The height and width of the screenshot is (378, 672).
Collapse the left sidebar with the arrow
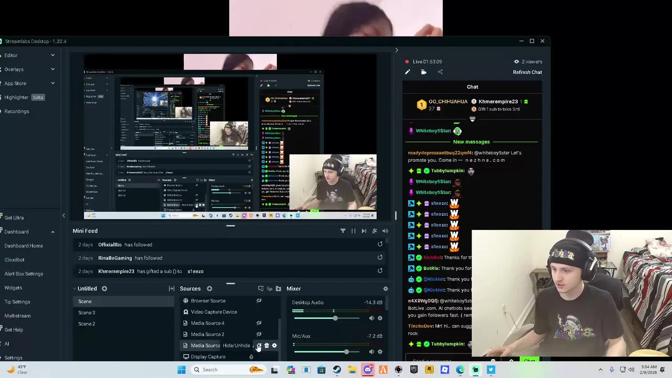[64, 216]
